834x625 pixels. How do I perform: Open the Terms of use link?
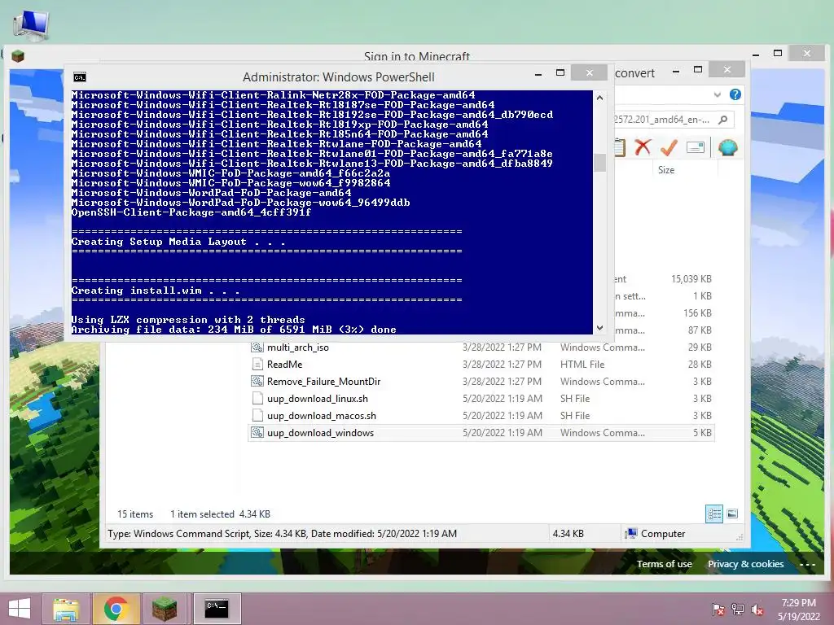click(665, 564)
